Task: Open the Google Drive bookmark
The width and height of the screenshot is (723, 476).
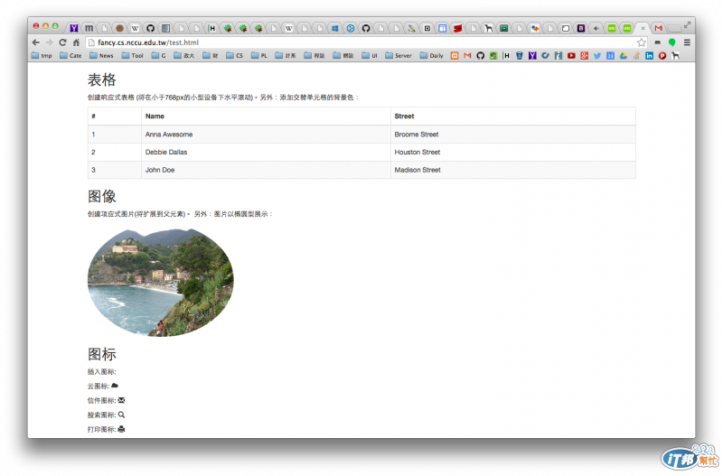Action: [624, 56]
